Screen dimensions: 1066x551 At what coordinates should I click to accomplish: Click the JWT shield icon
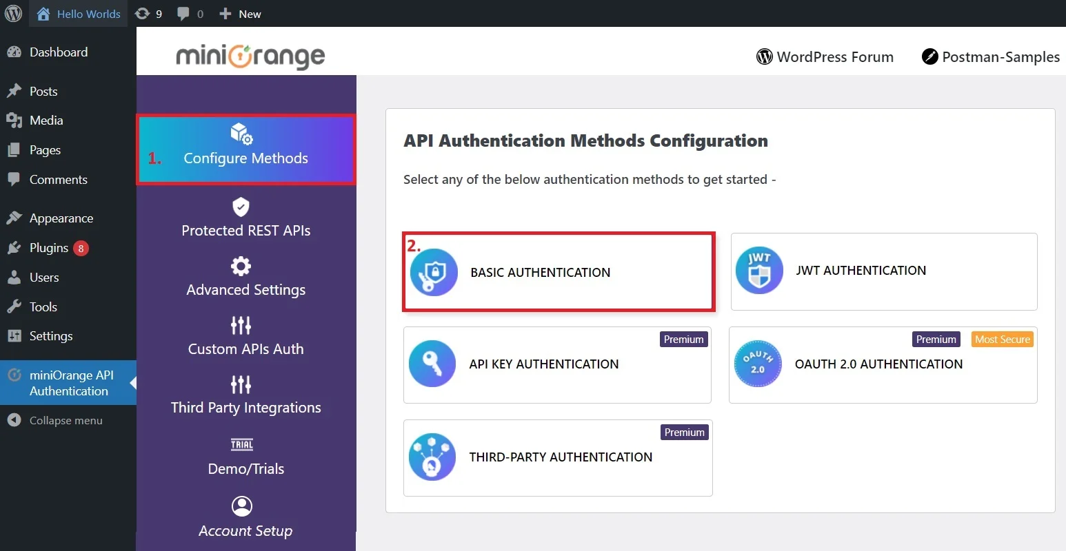[758, 271]
